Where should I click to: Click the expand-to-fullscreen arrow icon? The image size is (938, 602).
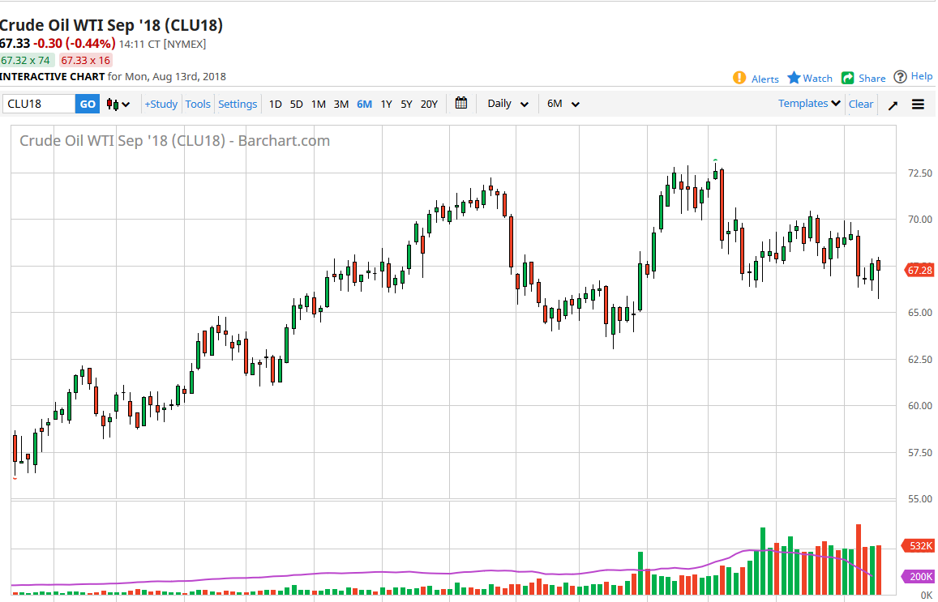tap(893, 104)
